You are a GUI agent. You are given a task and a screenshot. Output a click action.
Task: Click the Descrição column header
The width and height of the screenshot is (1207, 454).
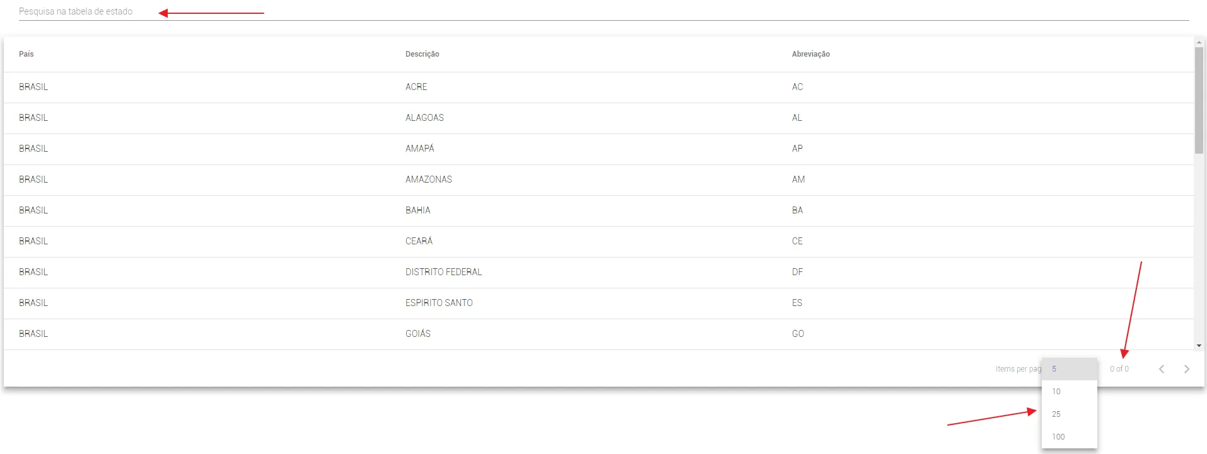(x=422, y=54)
